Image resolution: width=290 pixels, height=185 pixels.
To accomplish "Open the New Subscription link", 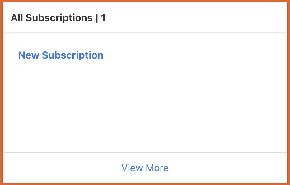I will coord(61,55).
